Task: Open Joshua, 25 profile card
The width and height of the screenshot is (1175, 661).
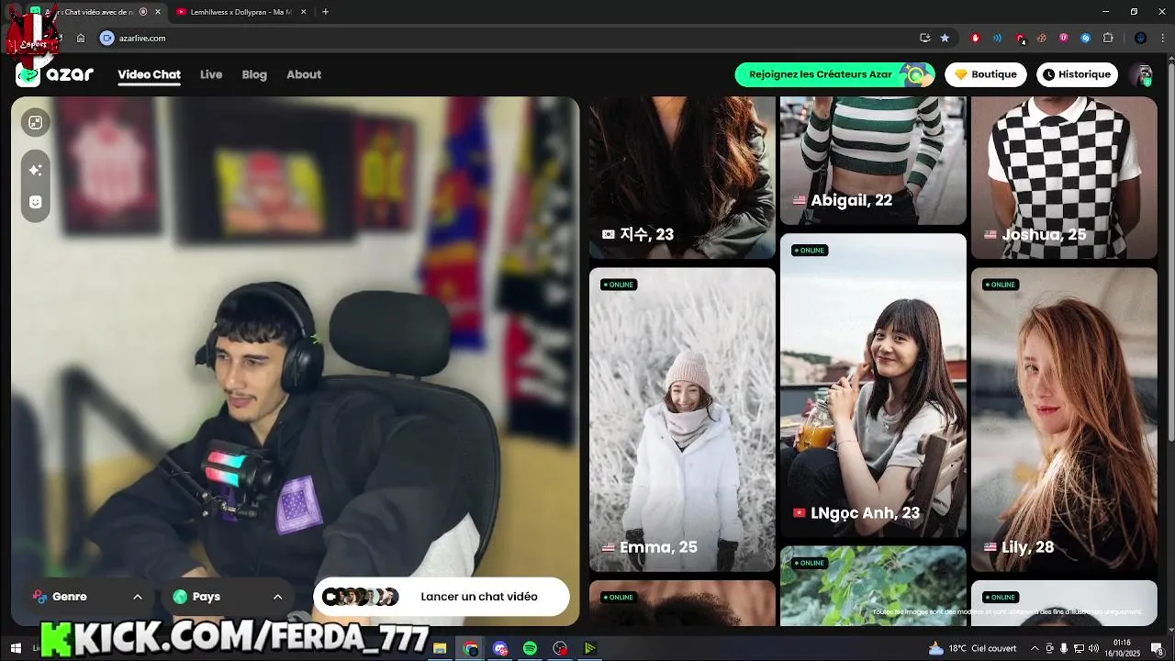Action: click(x=1064, y=178)
